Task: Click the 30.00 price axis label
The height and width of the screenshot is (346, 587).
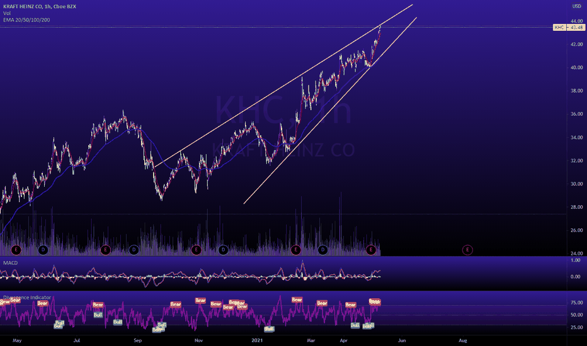Action: 576,184
